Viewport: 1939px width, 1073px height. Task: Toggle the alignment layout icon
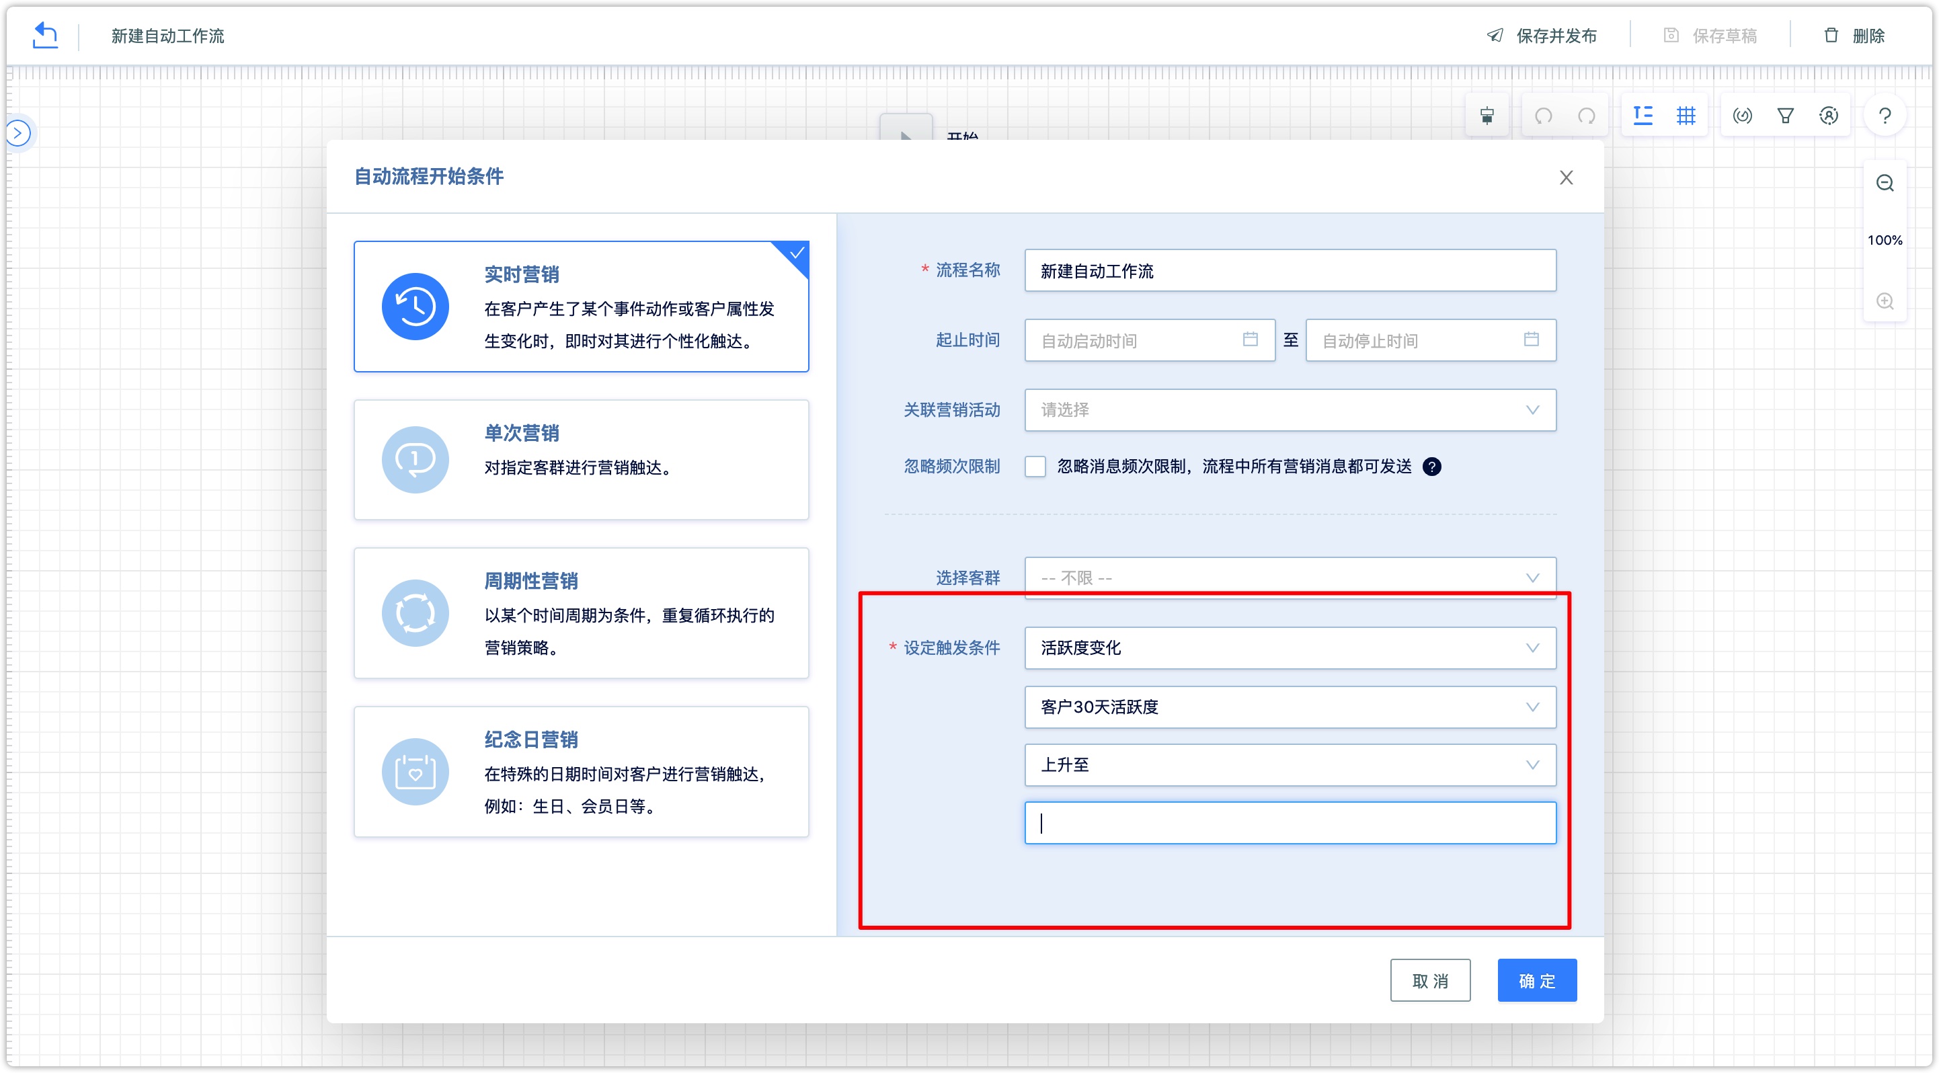1643,115
